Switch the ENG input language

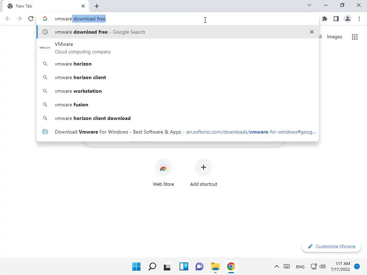point(300,266)
